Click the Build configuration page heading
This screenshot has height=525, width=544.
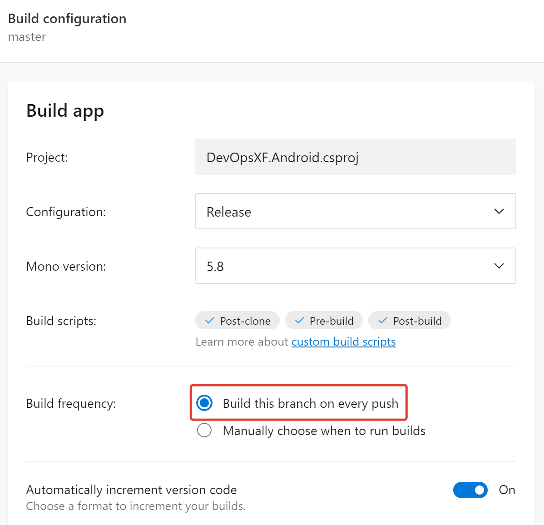(x=67, y=19)
